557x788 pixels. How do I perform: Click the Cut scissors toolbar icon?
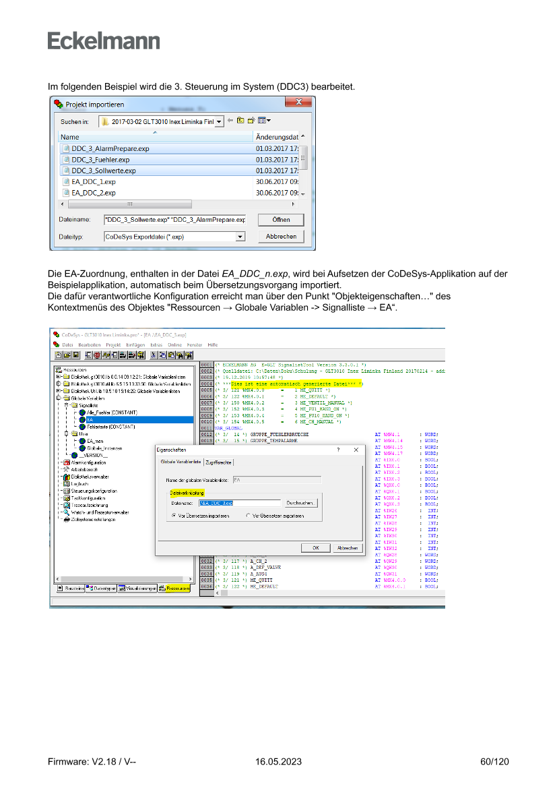154,354
